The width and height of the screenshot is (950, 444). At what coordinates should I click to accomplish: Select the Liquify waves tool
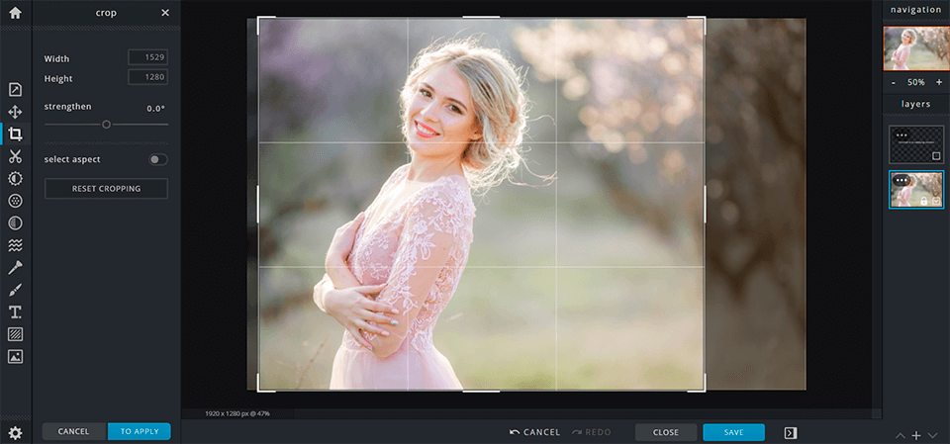click(15, 245)
